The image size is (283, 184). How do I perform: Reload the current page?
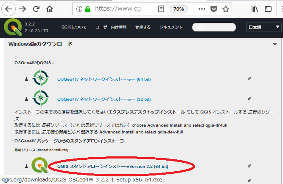[x=36, y=9]
